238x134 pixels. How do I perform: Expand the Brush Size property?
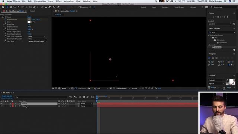point(3,24)
